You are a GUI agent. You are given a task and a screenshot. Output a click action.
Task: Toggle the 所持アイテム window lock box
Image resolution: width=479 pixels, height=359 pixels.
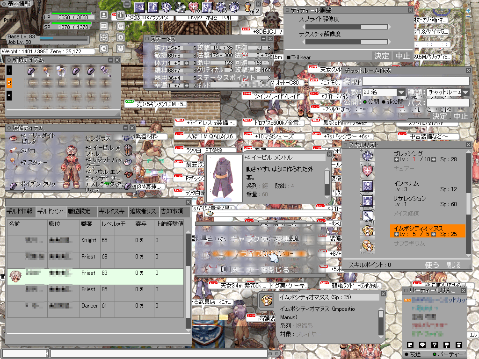click(x=9, y=60)
